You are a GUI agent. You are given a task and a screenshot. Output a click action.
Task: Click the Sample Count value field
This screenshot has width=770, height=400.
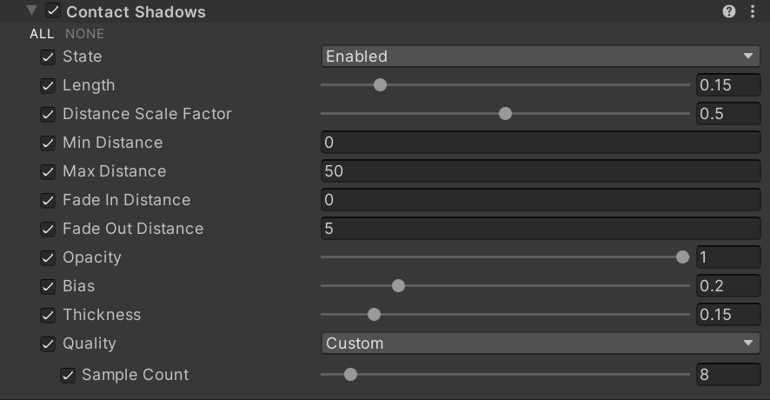point(728,375)
